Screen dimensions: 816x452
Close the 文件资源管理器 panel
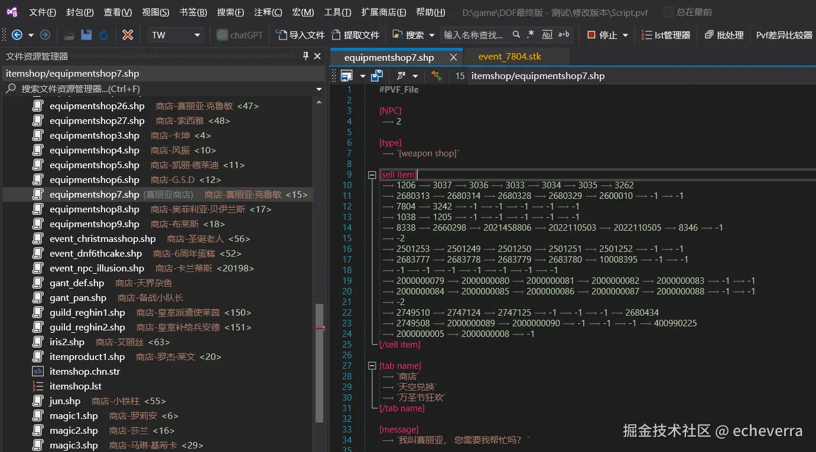tap(317, 56)
